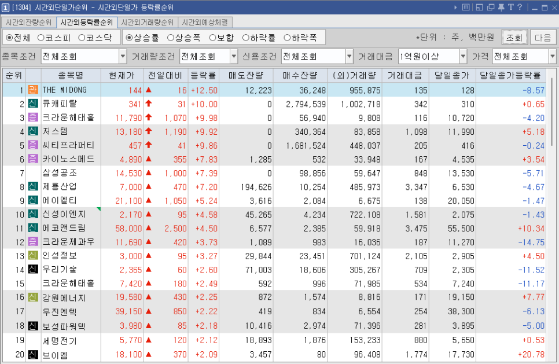This screenshot has width=559, height=364.
Task: Select the 상승폭 radio button
Action: [171, 38]
